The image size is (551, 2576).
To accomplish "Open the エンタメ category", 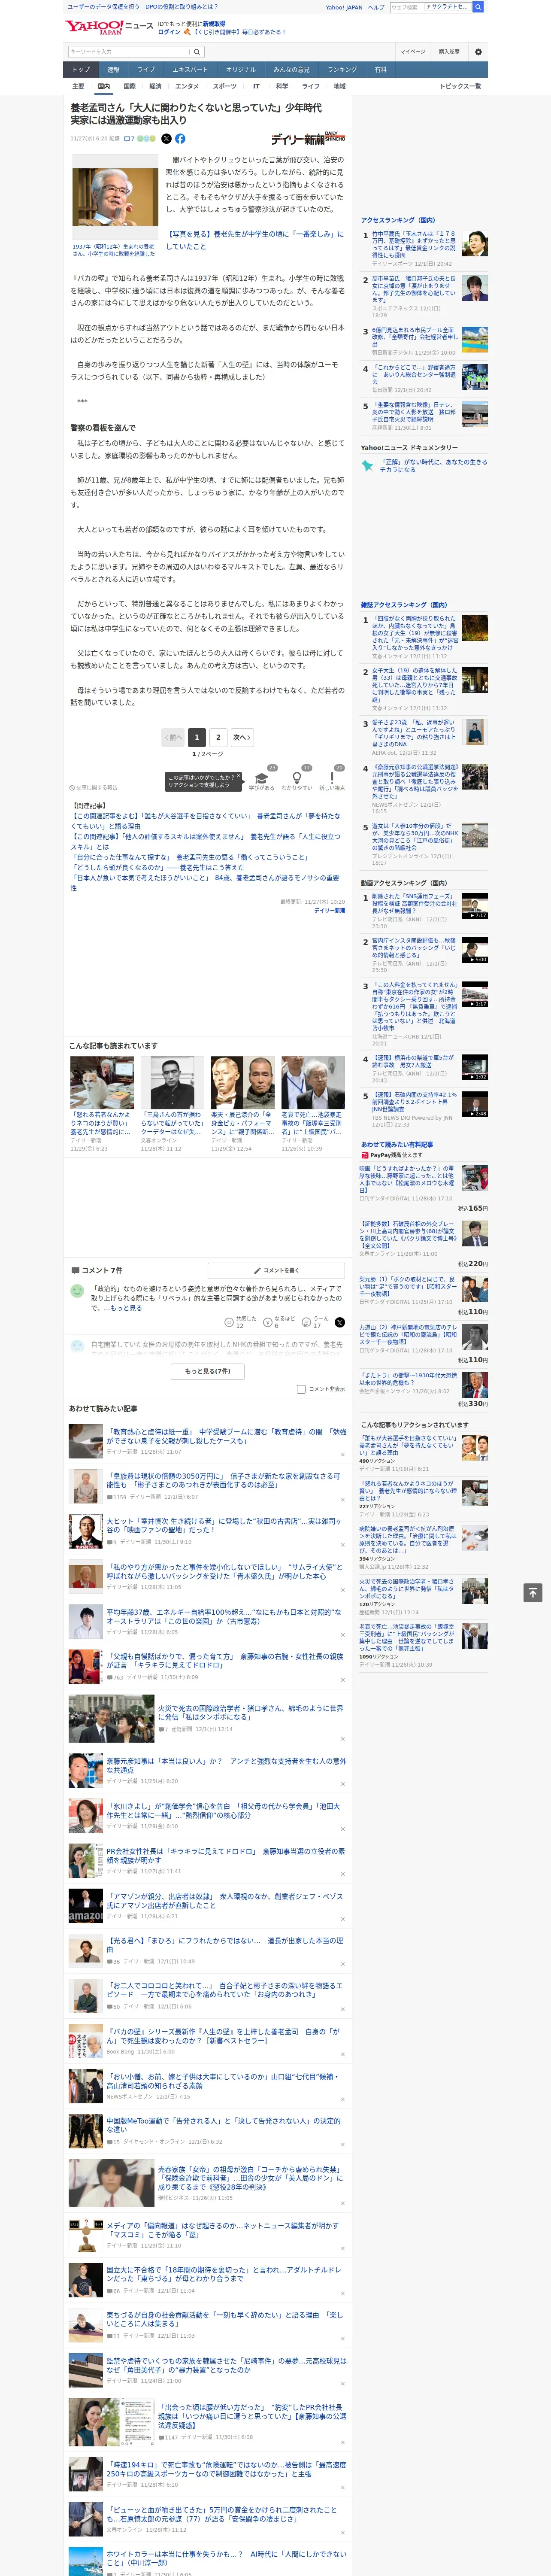I will point(187,86).
